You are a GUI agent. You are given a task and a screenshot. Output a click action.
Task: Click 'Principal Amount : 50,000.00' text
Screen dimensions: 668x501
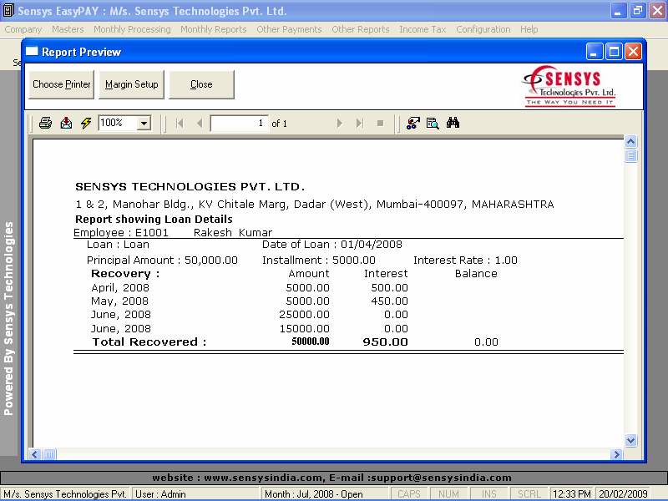click(x=162, y=261)
